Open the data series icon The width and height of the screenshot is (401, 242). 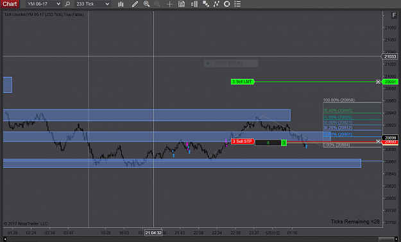coord(205,4)
